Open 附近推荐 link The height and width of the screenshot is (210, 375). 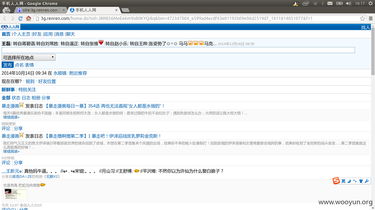(78, 73)
